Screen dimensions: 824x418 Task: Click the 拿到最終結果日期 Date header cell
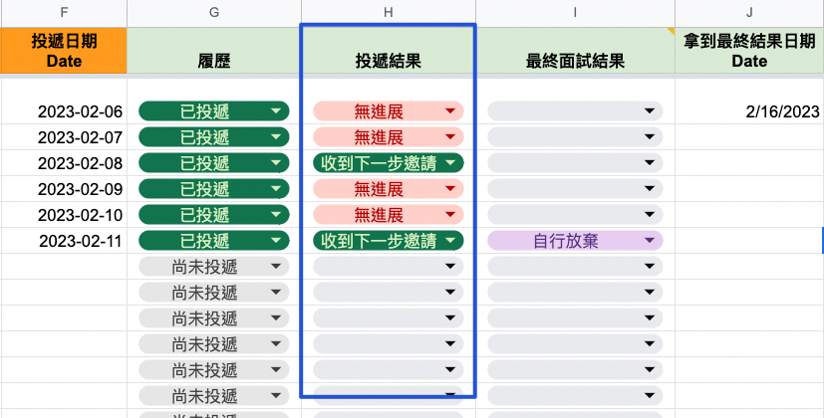tap(748, 51)
